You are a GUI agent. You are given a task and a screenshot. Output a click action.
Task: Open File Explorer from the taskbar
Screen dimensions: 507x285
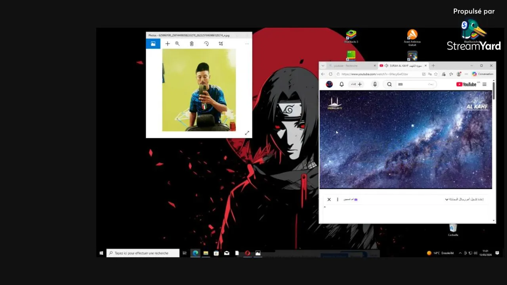pyautogui.click(x=206, y=253)
